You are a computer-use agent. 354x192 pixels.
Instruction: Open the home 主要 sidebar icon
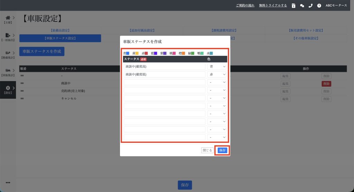[8, 18]
